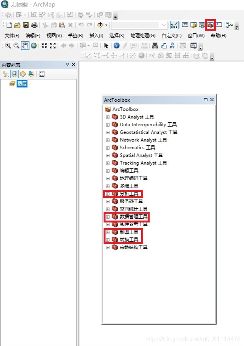
Task: Expand the Spatial Analyst 工具 toolbox
Action: pos(108,156)
